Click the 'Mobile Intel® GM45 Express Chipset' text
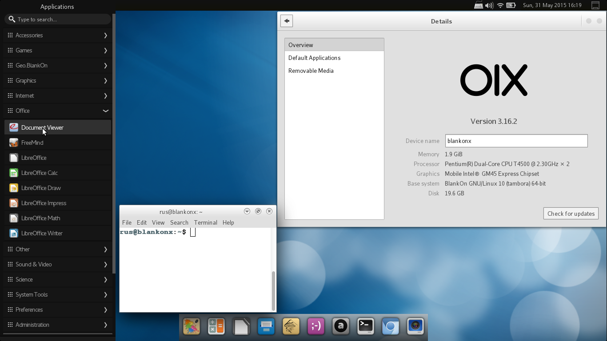607x341 pixels. [x=492, y=174]
